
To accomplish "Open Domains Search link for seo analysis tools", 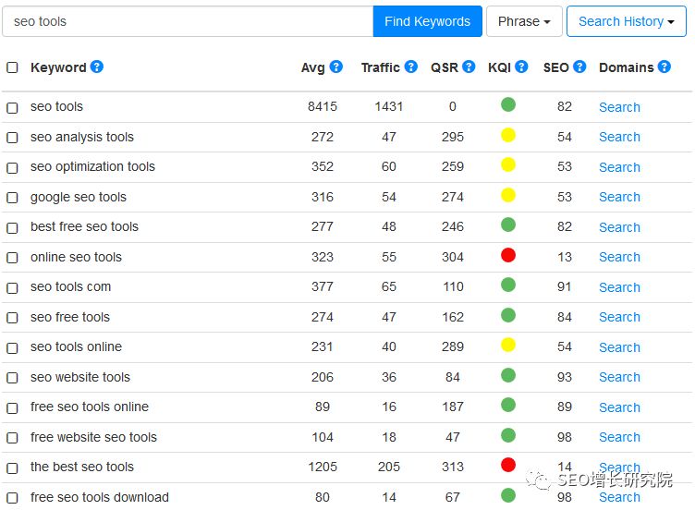I will tap(619, 137).
